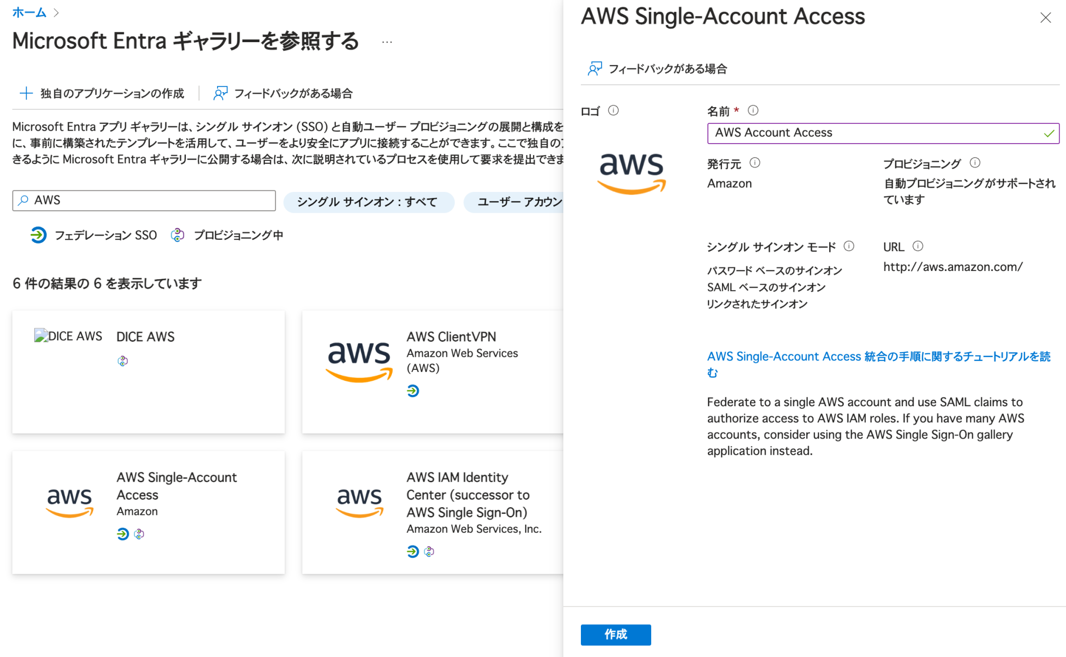Click the provisioning badge on AWS IAM Identity Center tile
The image size is (1066, 657).
click(429, 551)
